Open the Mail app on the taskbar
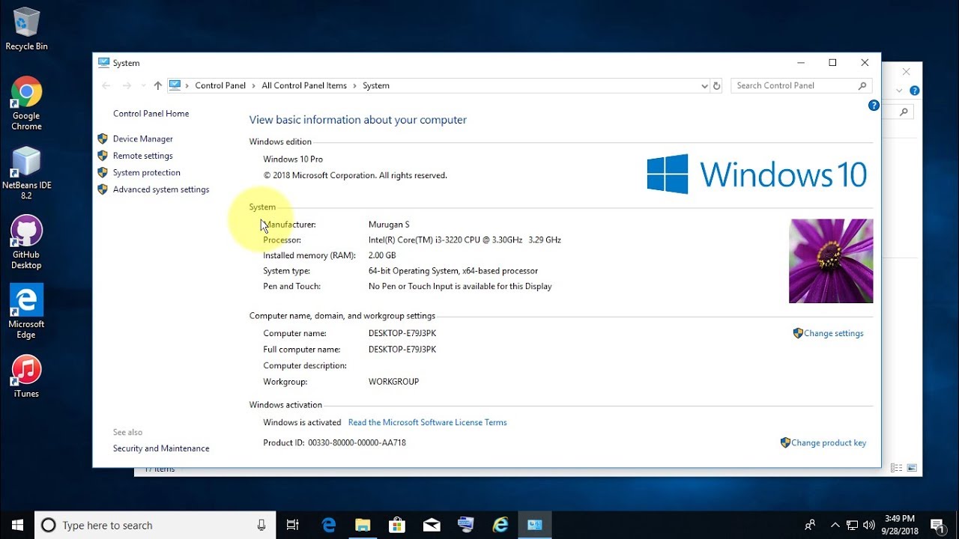The height and width of the screenshot is (539, 959). tap(432, 525)
